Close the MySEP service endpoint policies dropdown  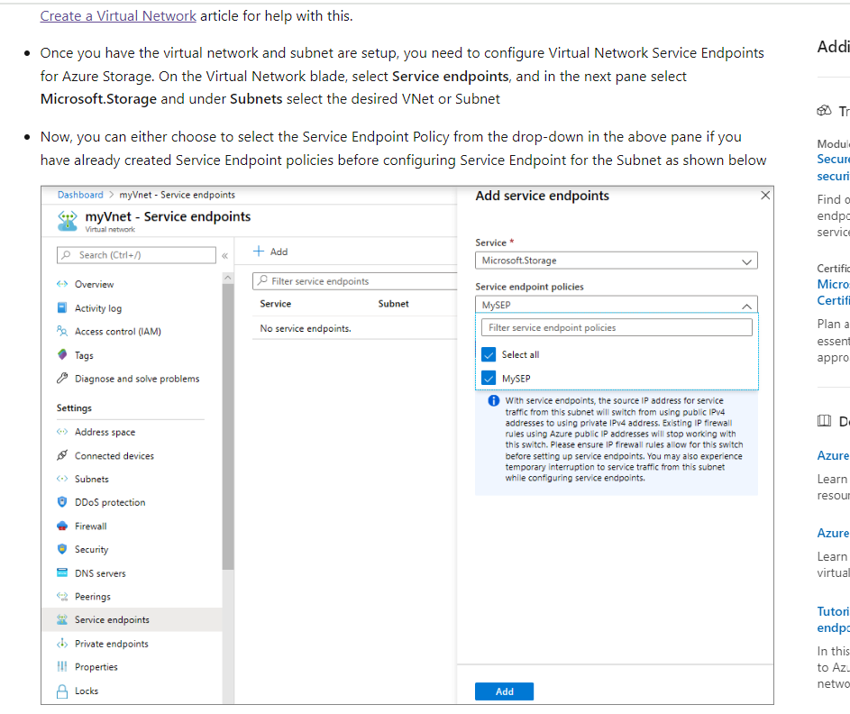coord(746,305)
